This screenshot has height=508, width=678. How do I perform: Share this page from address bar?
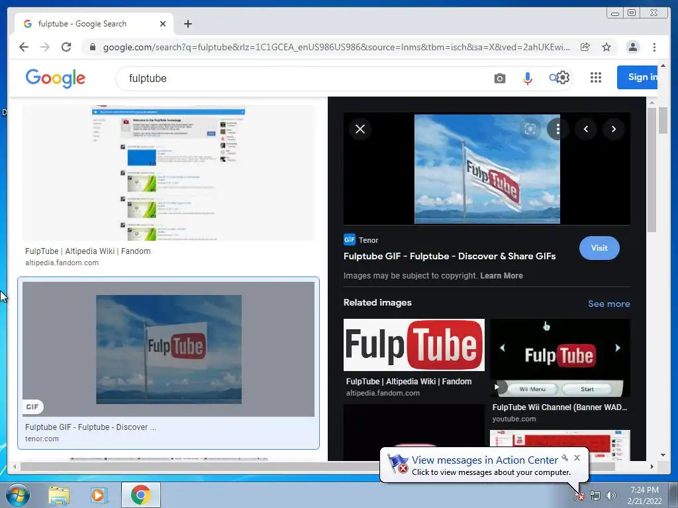(585, 47)
